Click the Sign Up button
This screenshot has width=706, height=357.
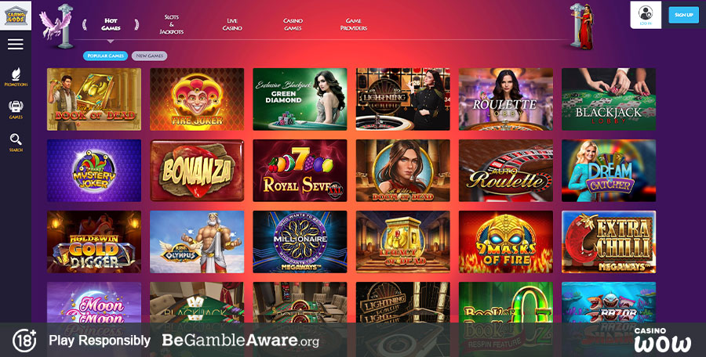click(683, 15)
